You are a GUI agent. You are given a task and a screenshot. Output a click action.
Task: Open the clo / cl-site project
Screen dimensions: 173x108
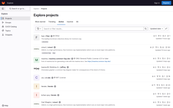click(x=46, y=78)
